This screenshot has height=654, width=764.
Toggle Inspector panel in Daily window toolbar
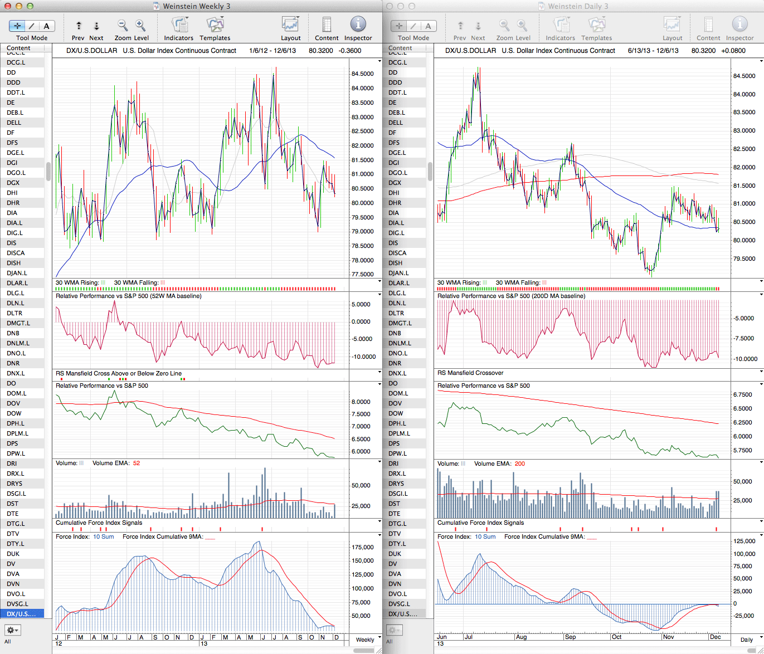[739, 25]
